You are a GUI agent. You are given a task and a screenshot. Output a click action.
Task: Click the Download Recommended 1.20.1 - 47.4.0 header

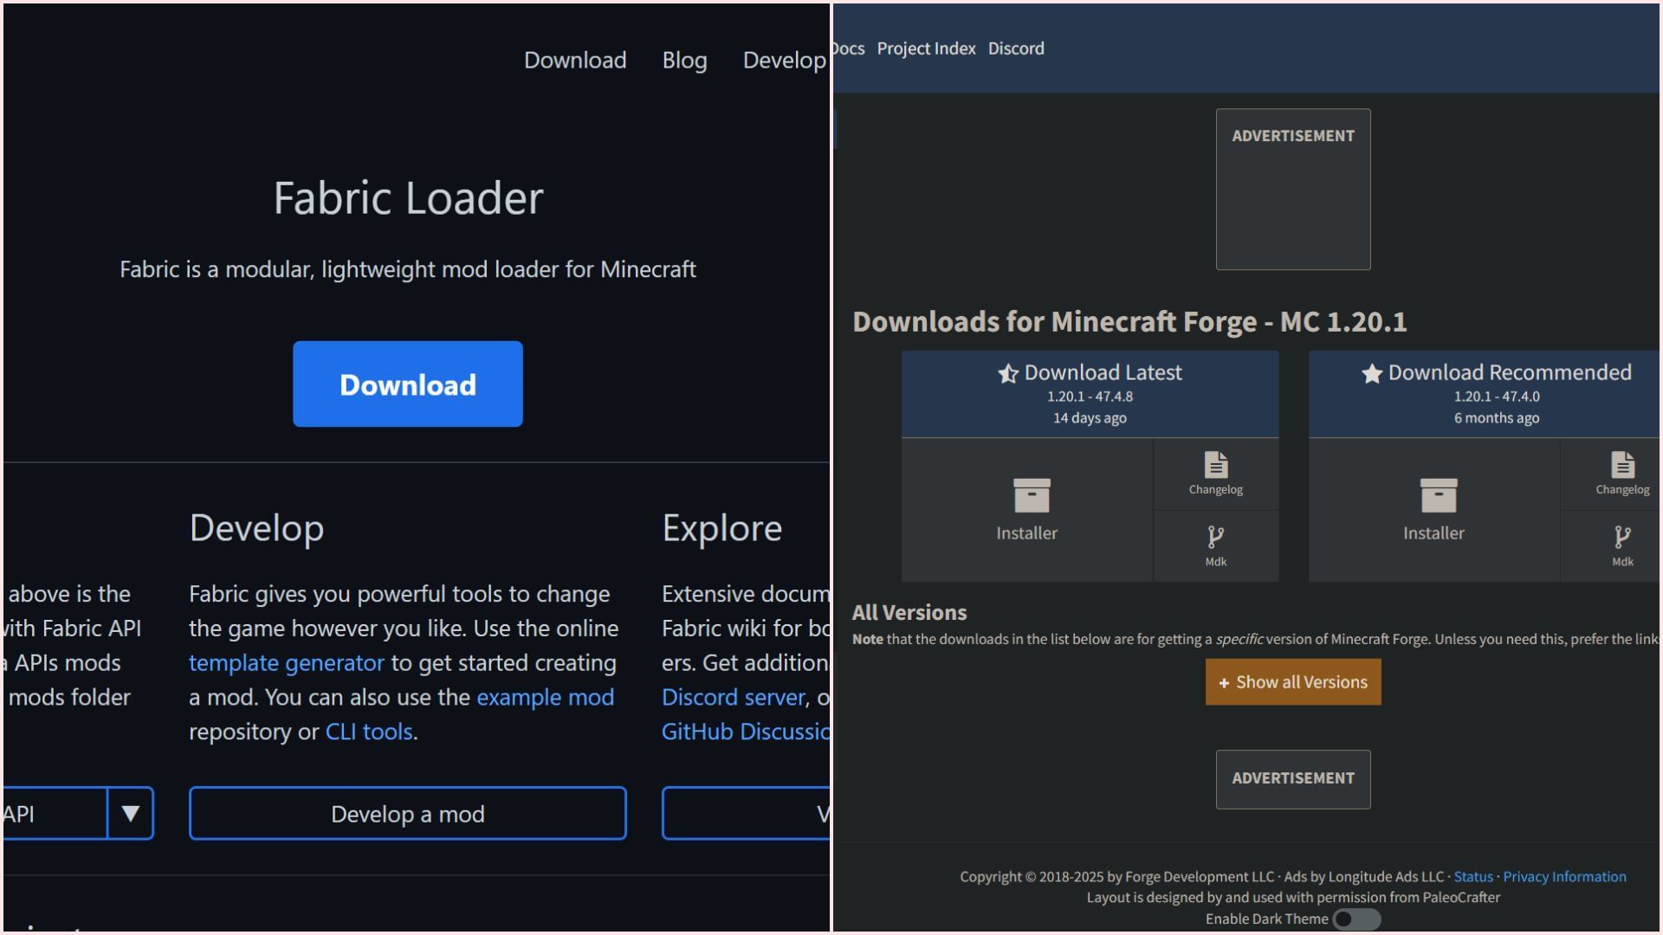pyautogui.click(x=1485, y=394)
